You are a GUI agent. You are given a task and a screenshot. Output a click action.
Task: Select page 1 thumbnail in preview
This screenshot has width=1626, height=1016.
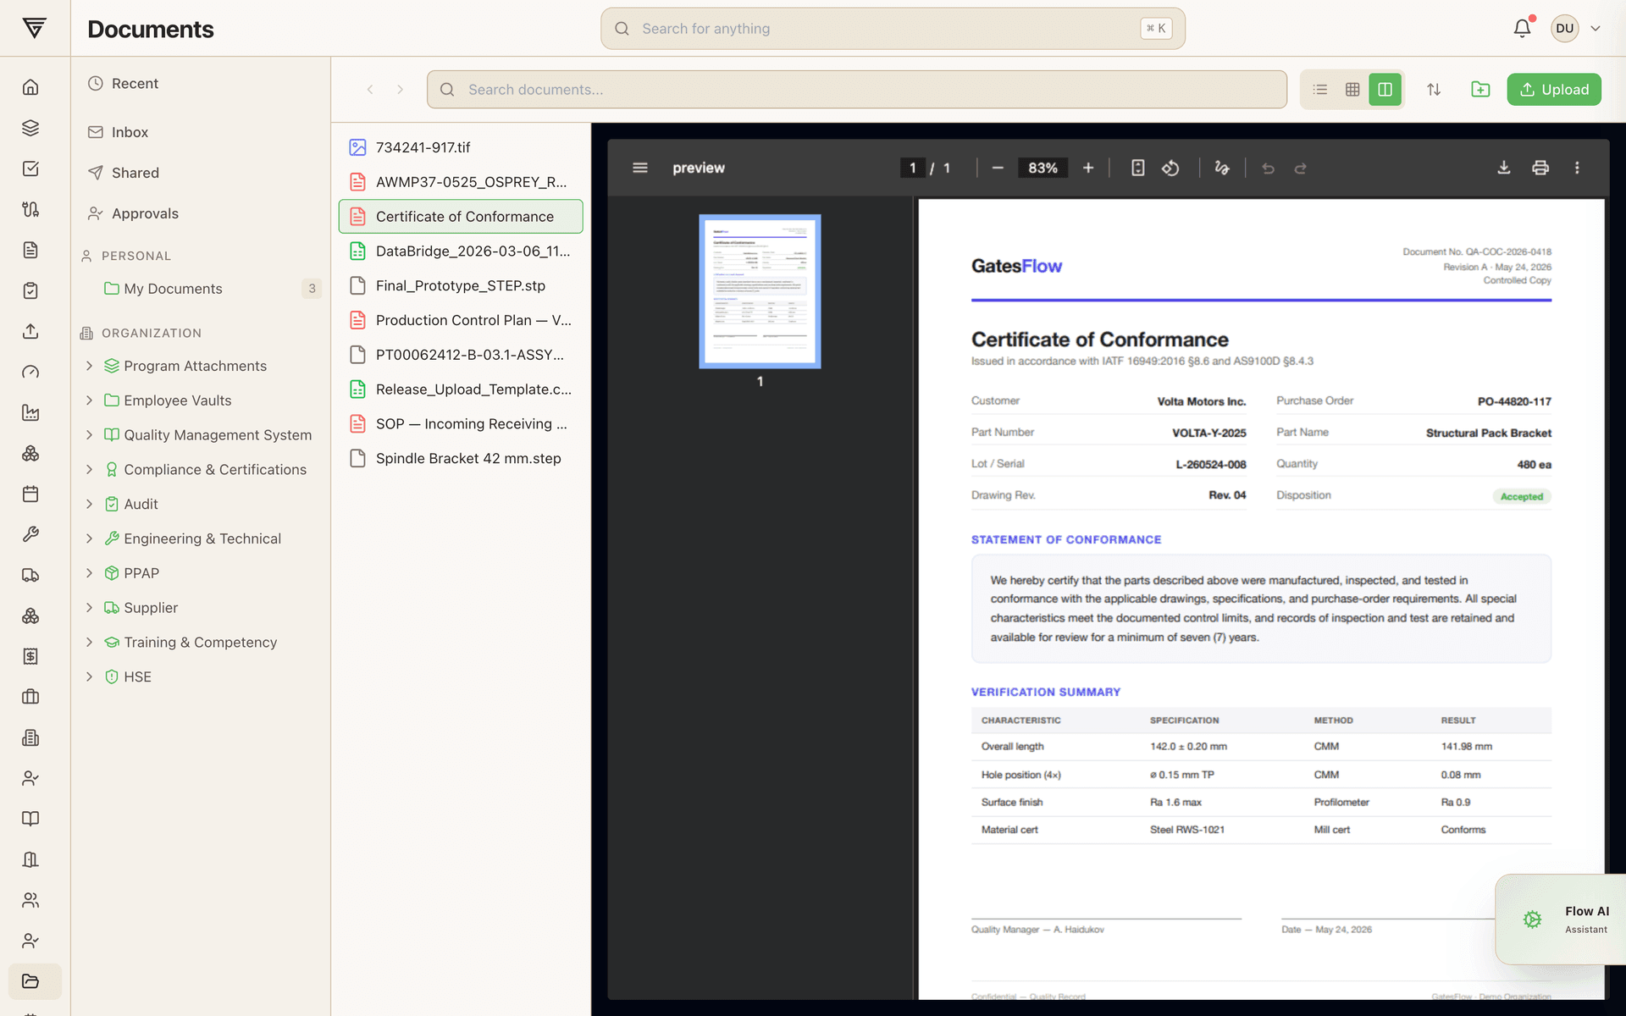(x=760, y=291)
